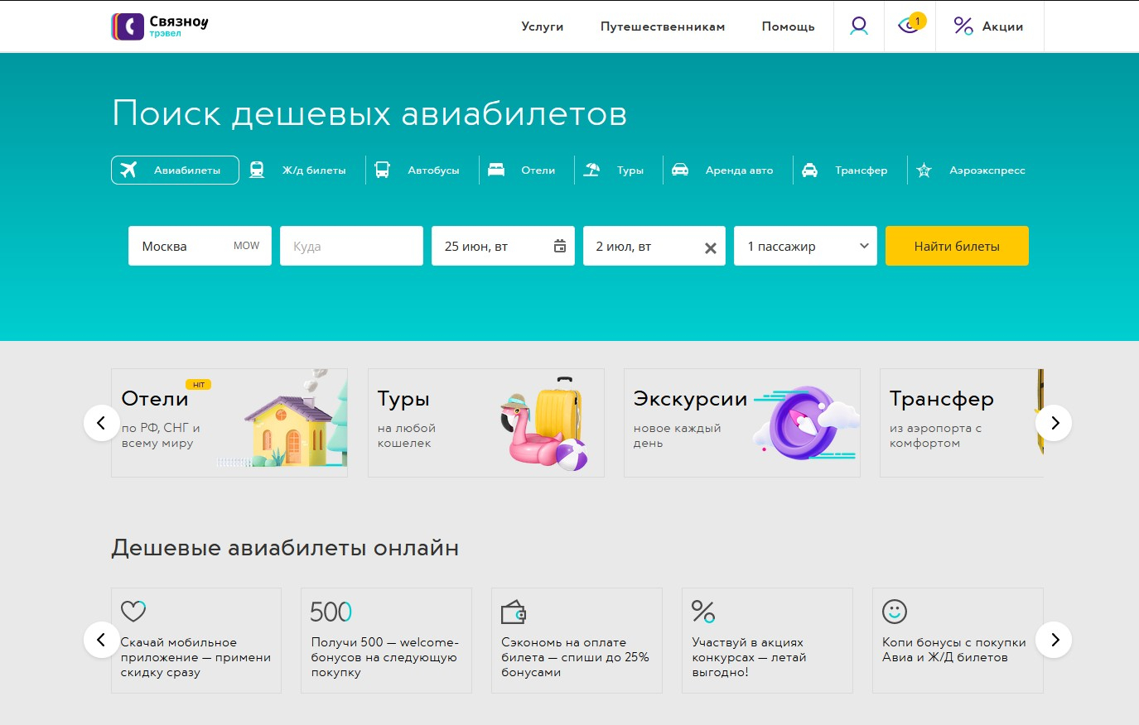Click the eye icon with notification badge
Screen dimensions: 1139x725
[x=909, y=26]
